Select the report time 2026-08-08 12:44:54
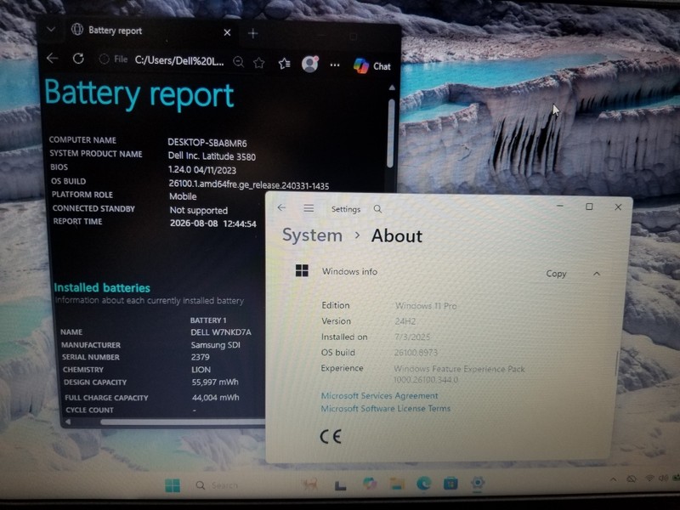This screenshot has width=680, height=510. (213, 224)
